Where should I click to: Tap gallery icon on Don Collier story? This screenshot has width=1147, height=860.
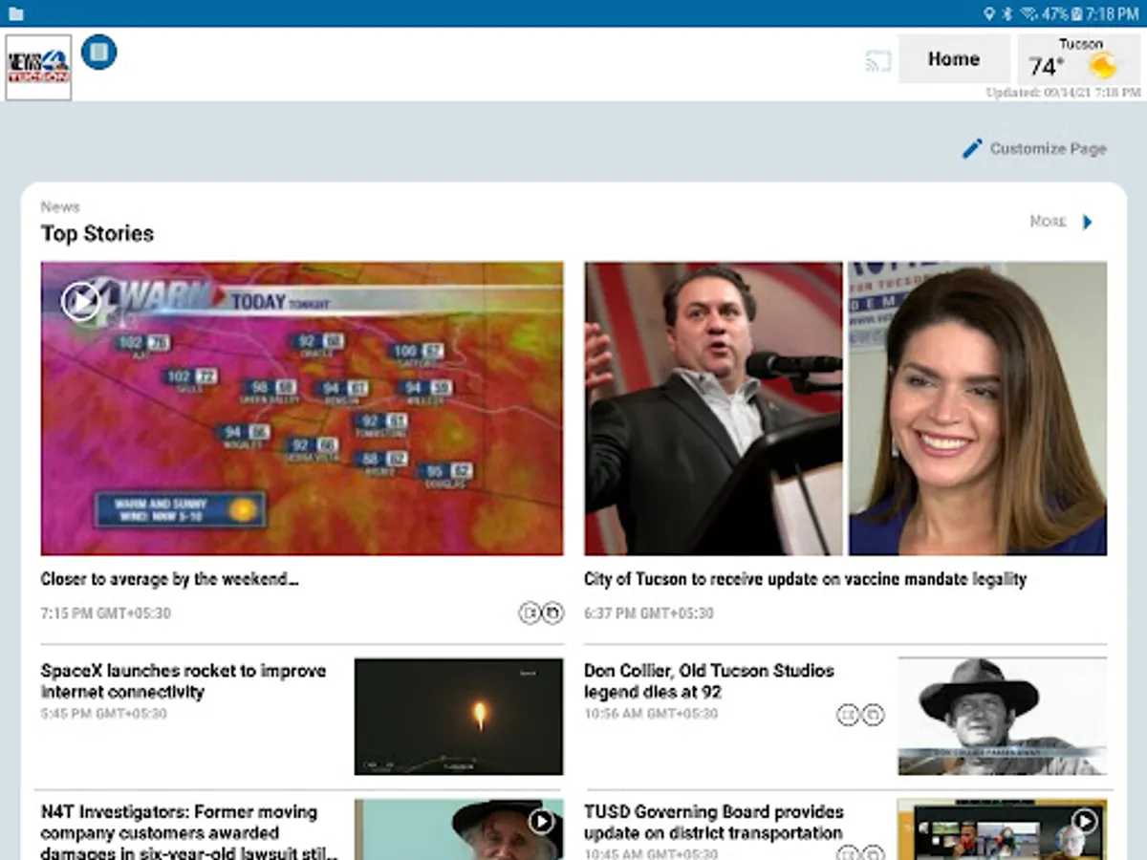(x=873, y=715)
